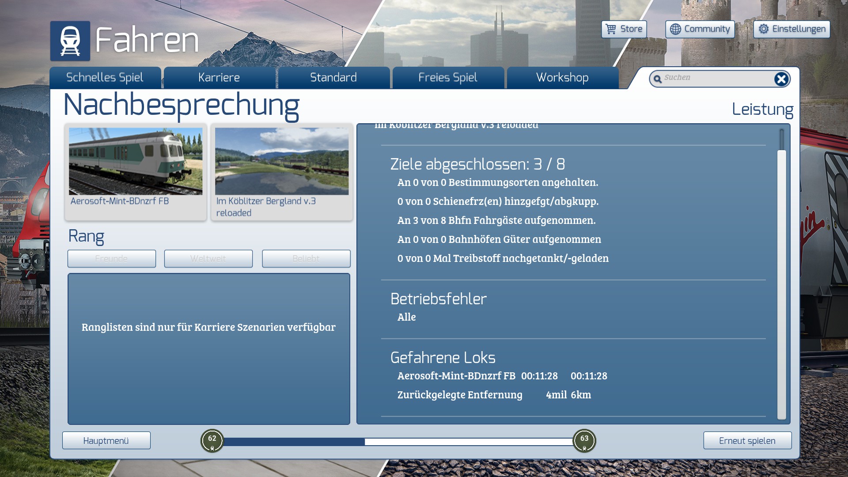Click the level 62 badge icon

point(212,441)
